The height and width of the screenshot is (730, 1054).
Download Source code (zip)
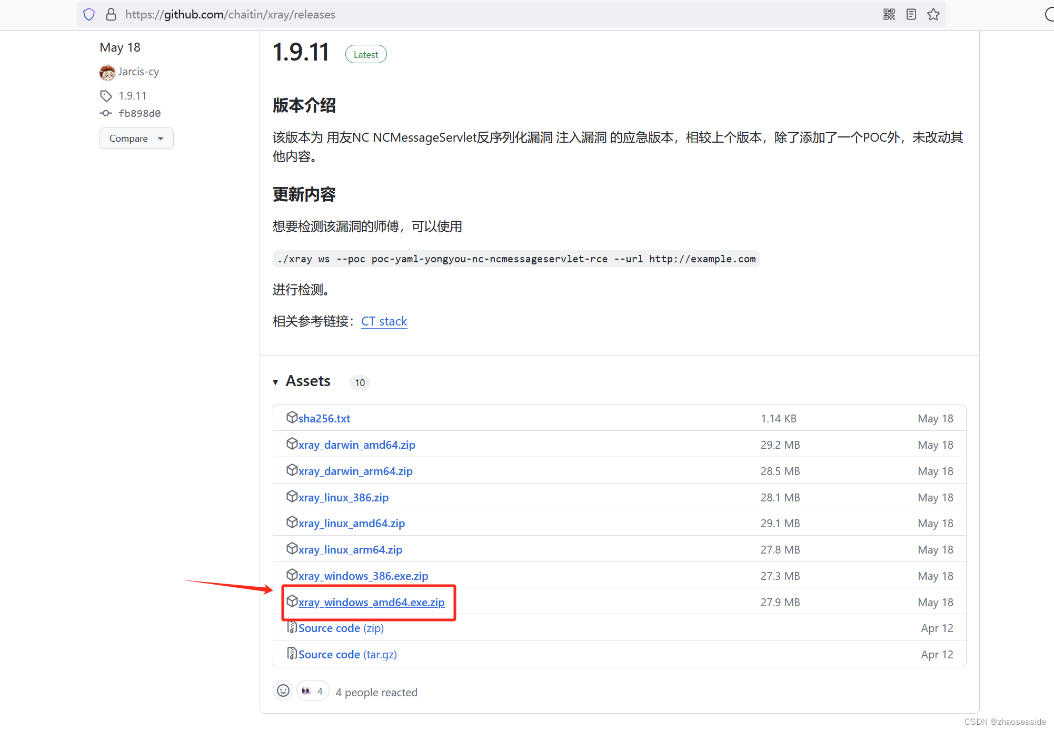coord(341,628)
